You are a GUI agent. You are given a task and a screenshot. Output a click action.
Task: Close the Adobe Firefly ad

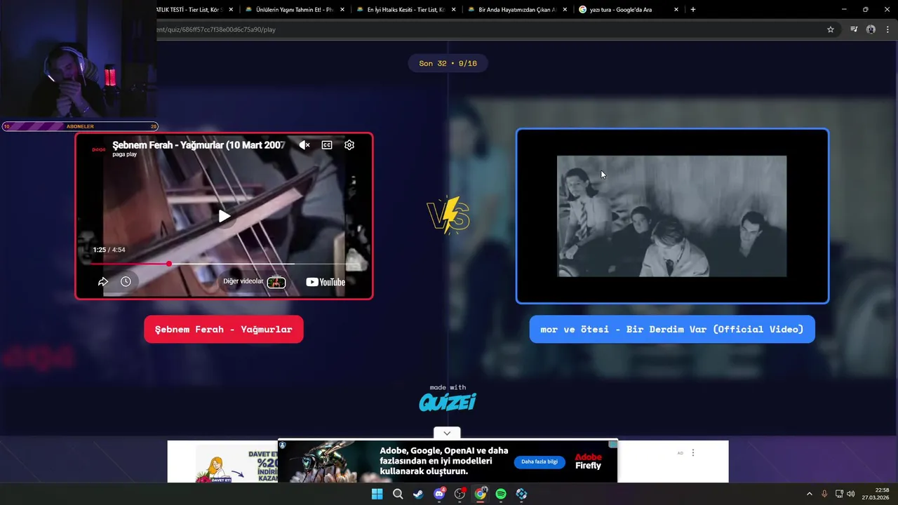coord(613,445)
